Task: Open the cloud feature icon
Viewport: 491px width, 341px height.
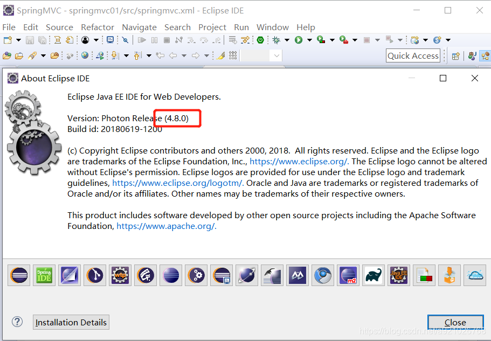Action: point(475,275)
